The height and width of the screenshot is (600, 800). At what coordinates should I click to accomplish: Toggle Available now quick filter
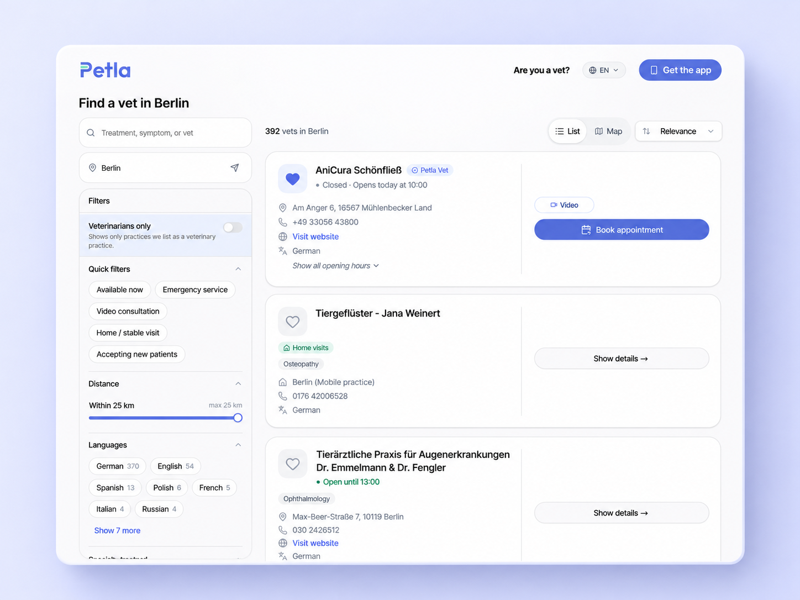point(120,290)
